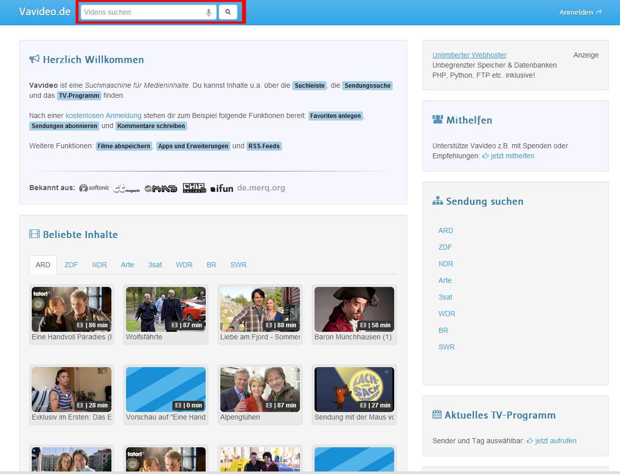
Task: Open the Wolfsfährte video thumbnail
Action: (x=165, y=309)
